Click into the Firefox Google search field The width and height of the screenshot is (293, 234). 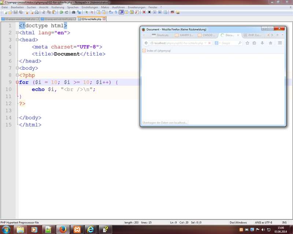[229, 43]
